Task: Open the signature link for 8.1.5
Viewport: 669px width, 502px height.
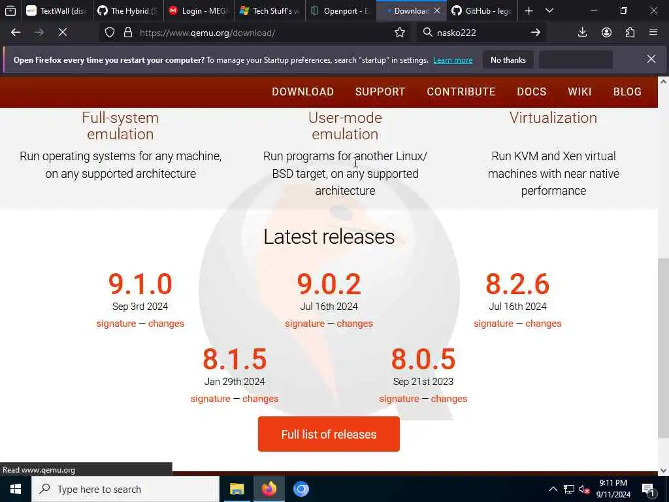Action: click(210, 399)
